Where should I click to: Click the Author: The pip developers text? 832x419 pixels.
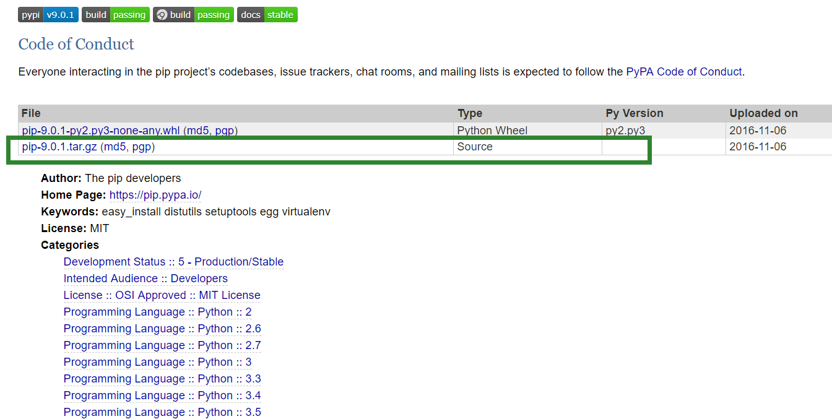[111, 178]
